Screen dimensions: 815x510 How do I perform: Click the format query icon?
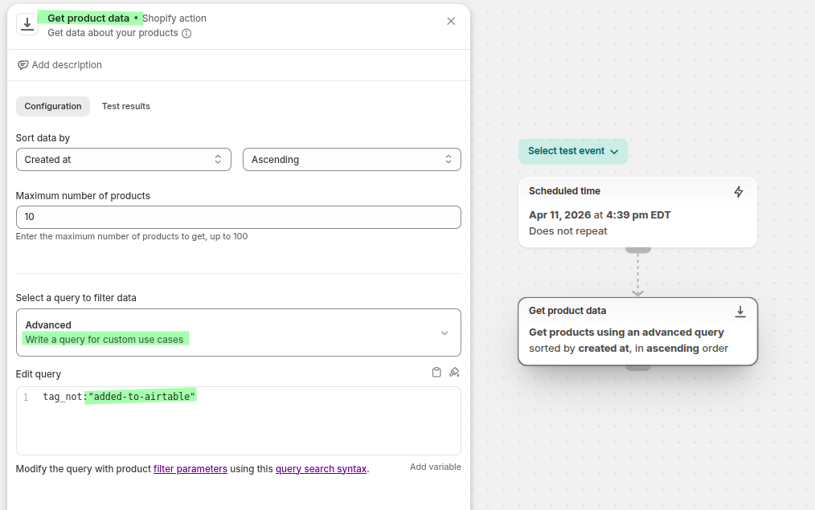(454, 373)
